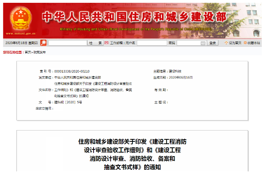Click the 有效期 label
267x181 pixels.
click(x=160, y=90)
